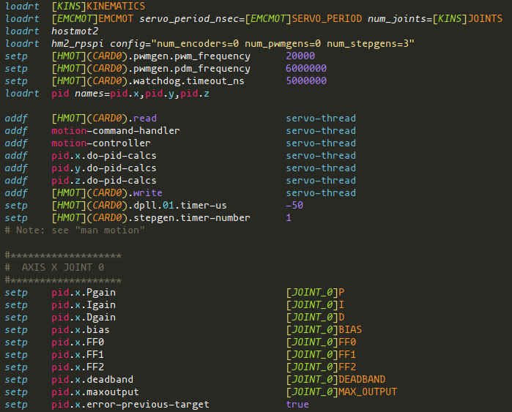Image resolution: width=512 pixels, height=412 pixels.
Task: Click the true value for error-previous-target
Action: pyautogui.click(x=297, y=404)
